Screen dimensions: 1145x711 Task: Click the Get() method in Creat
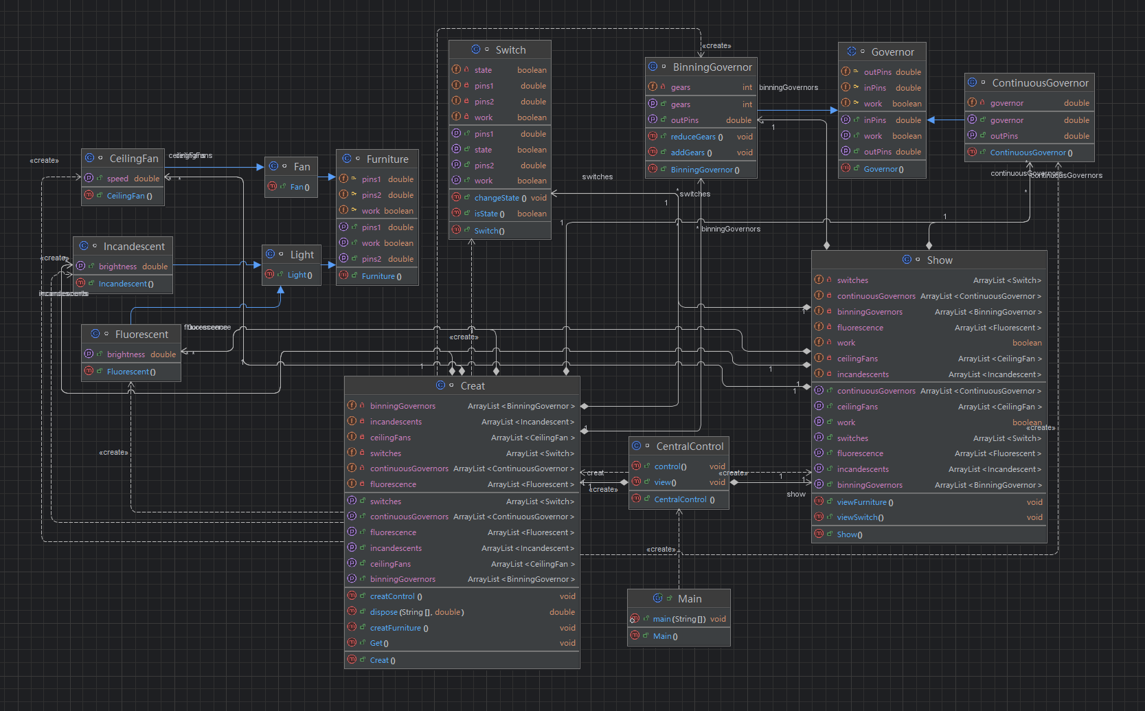pyautogui.click(x=462, y=643)
